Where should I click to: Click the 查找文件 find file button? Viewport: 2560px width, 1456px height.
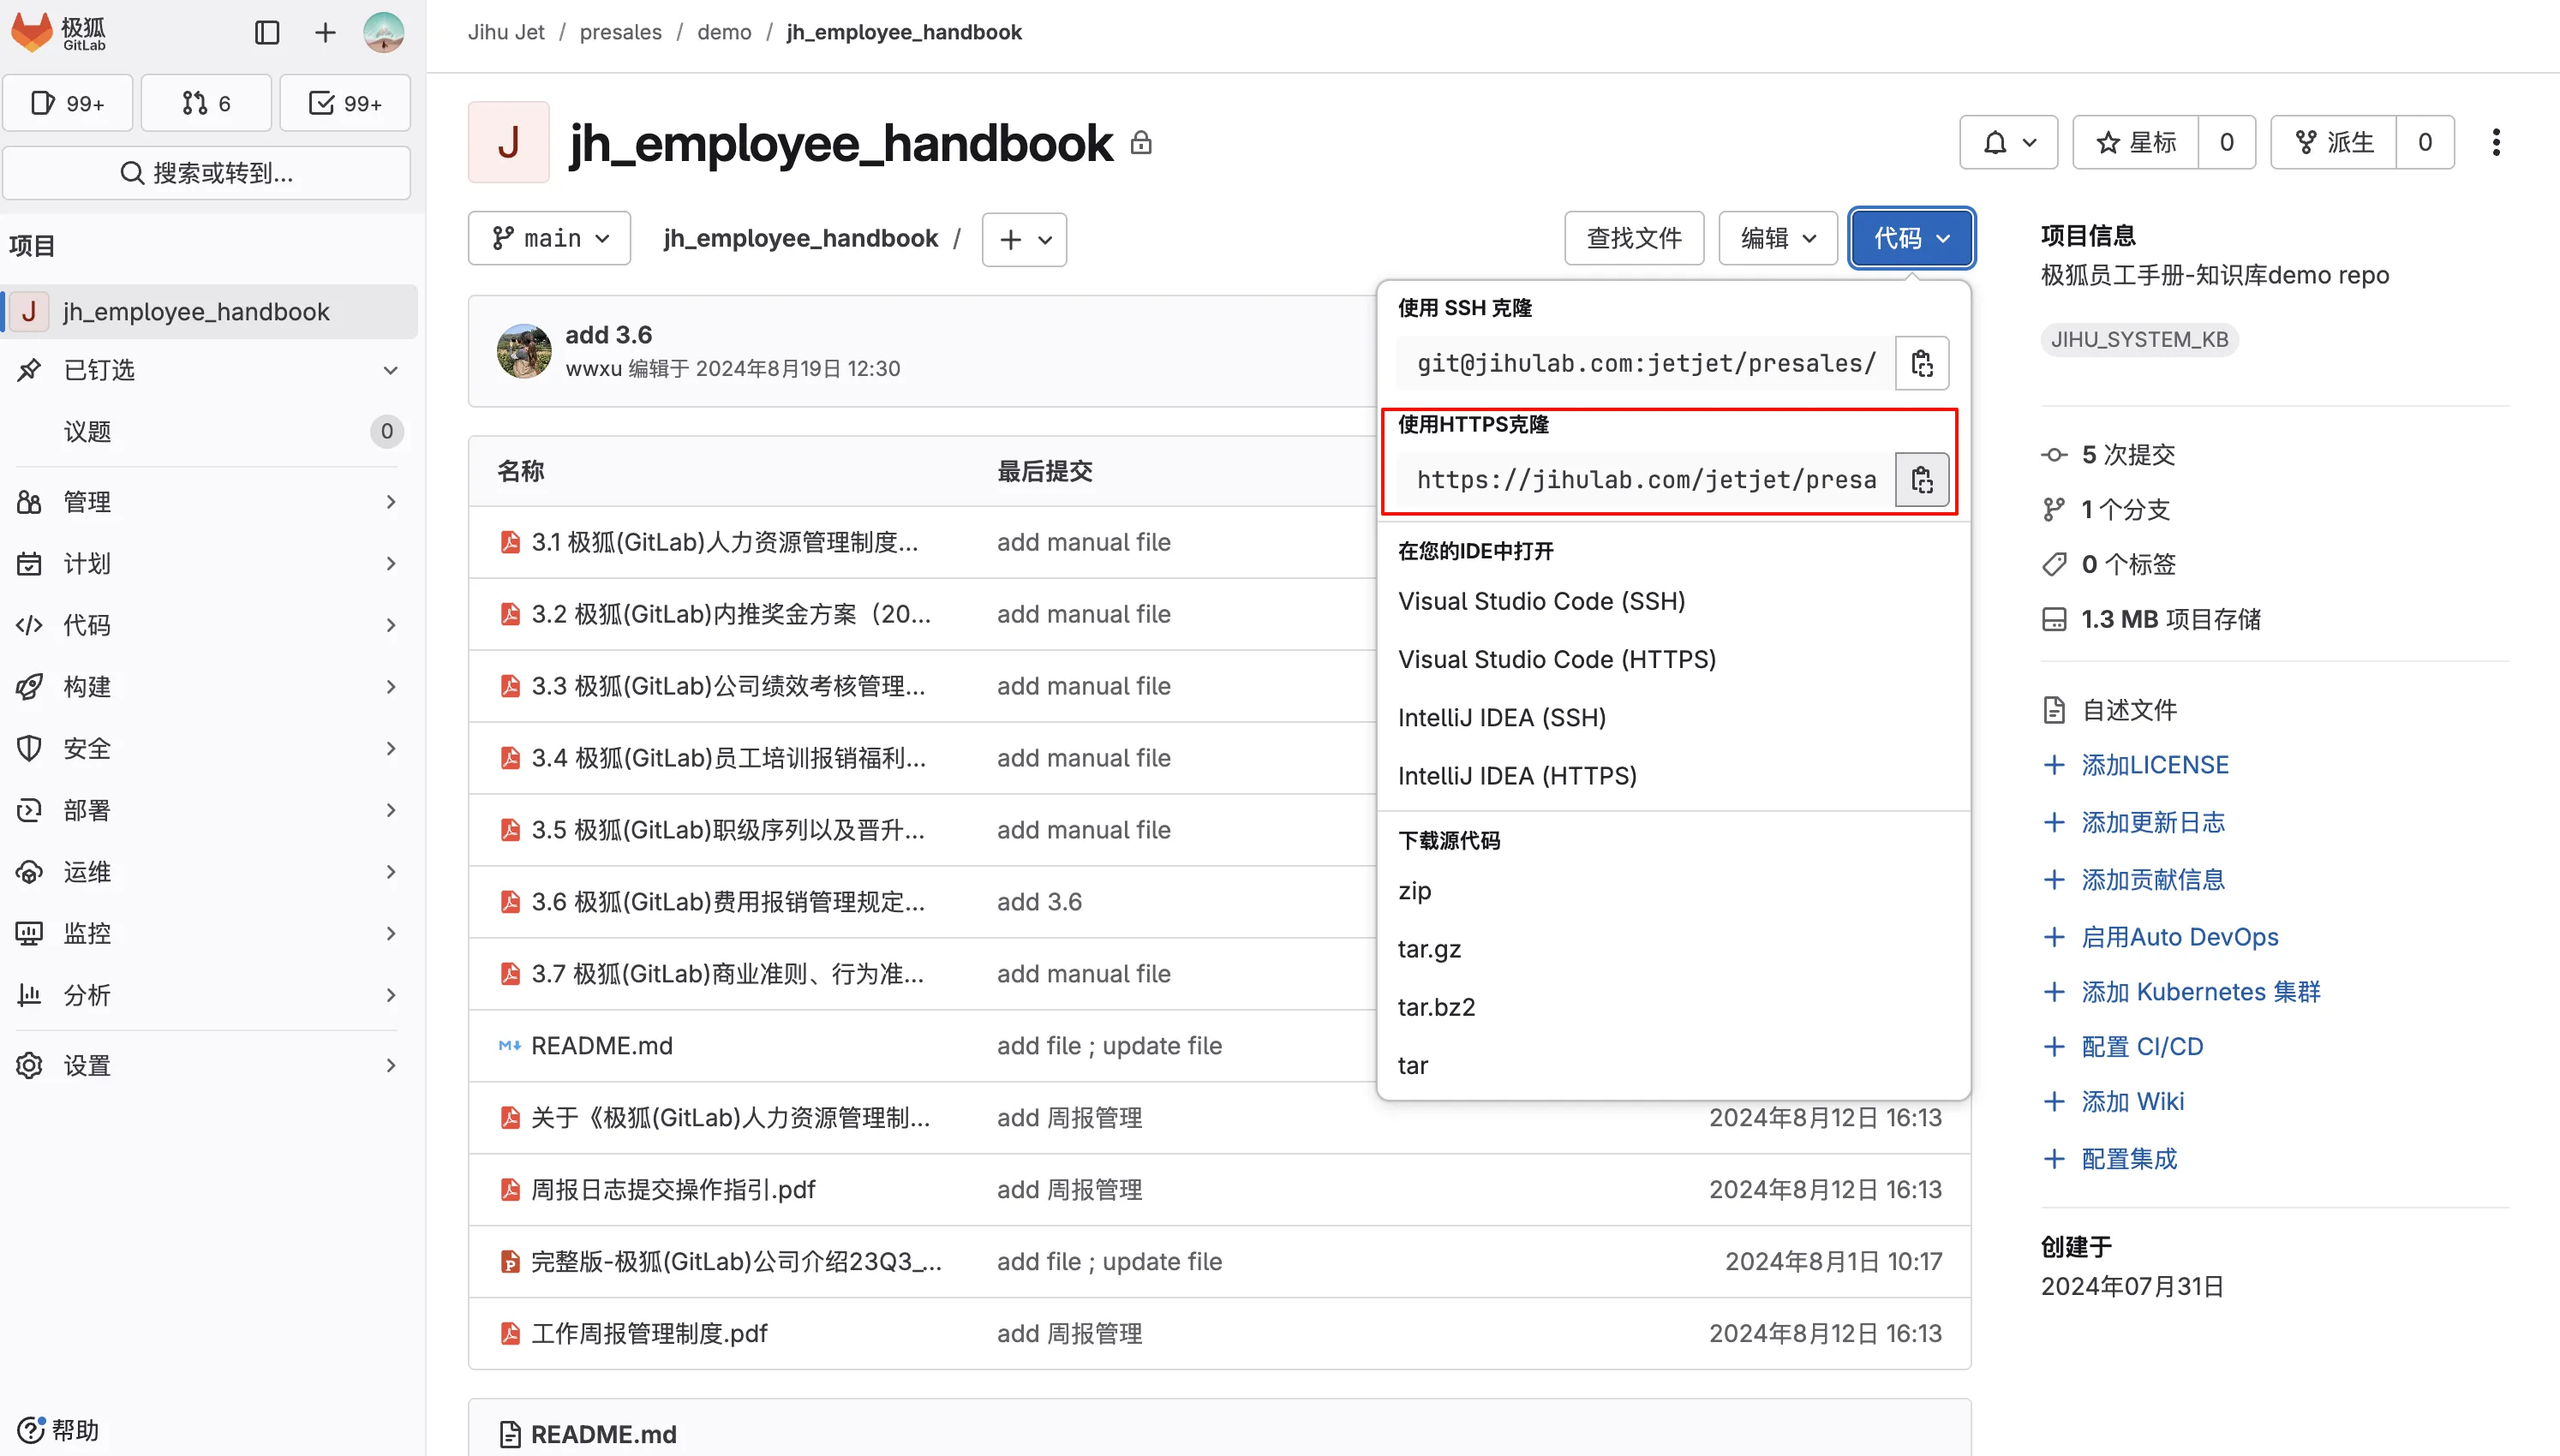[1633, 238]
